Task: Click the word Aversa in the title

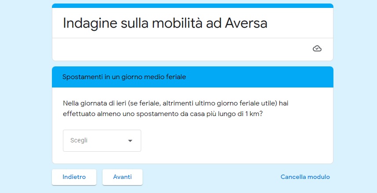Action: click(x=246, y=23)
